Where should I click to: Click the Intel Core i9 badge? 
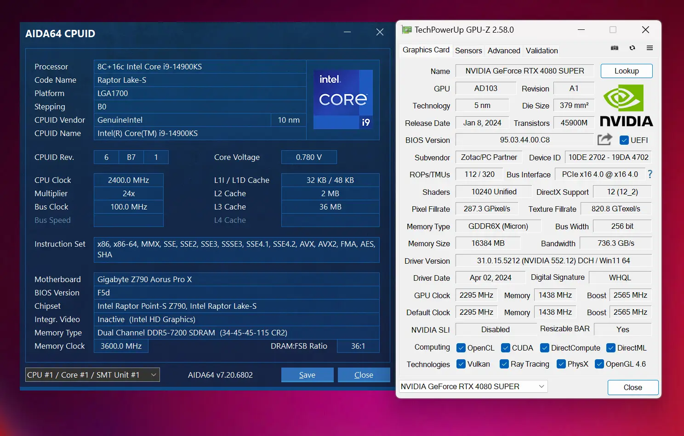[x=343, y=99]
